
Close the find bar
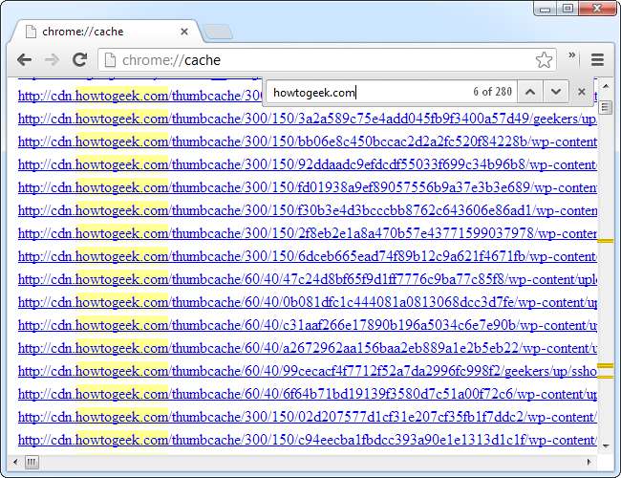(x=582, y=92)
